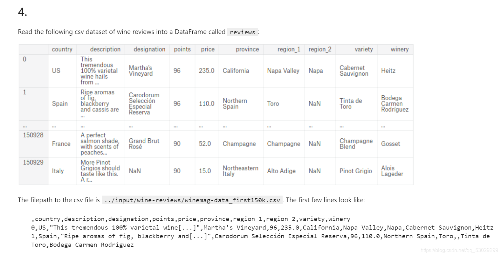Click the 'country' column header
The width and height of the screenshot is (501, 256).
point(62,49)
